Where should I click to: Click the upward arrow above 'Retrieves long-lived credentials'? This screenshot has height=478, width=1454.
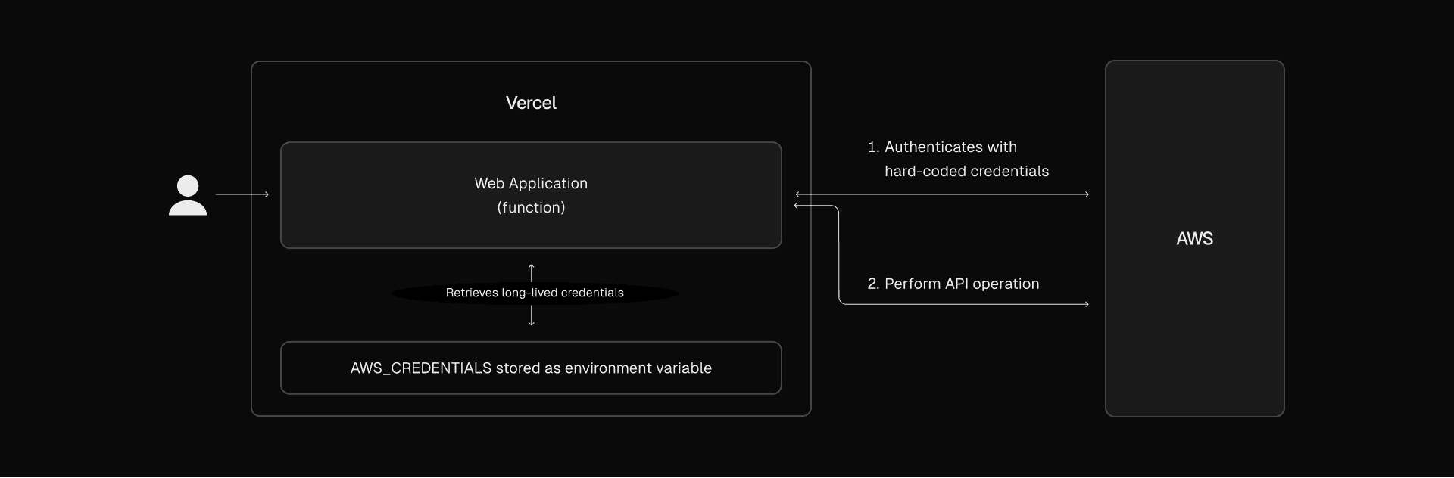coord(532,272)
